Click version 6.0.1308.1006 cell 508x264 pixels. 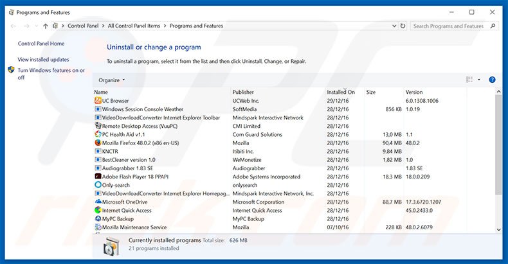pos(422,101)
